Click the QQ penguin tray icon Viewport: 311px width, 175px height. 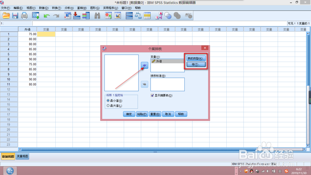(252, 171)
